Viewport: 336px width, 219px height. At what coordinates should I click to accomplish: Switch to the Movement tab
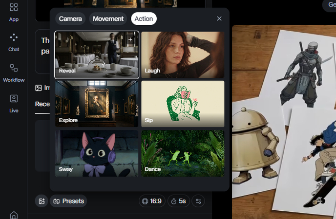(108, 19)
